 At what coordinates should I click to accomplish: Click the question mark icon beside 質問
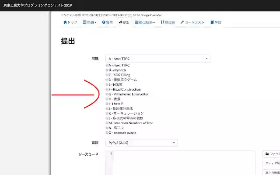pos(104,22)
